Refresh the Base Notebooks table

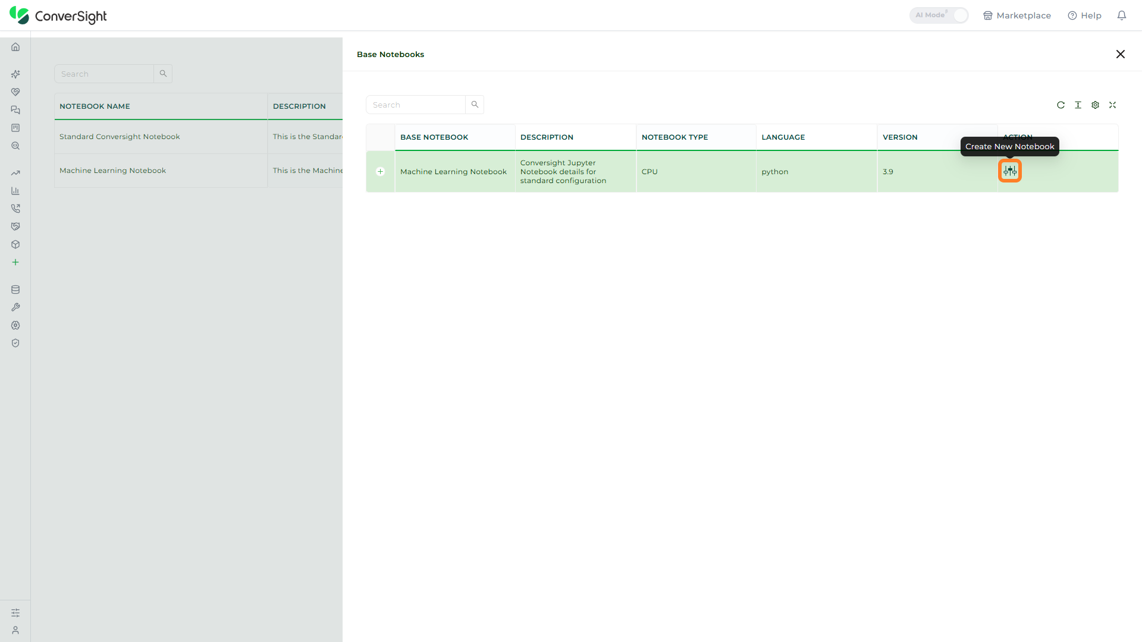click(1061, 105)
